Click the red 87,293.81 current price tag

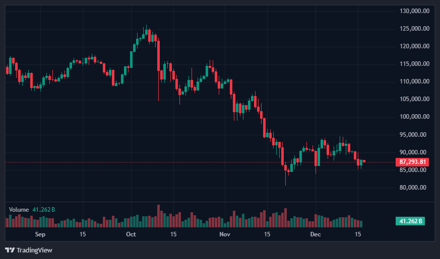click(413, 162)
